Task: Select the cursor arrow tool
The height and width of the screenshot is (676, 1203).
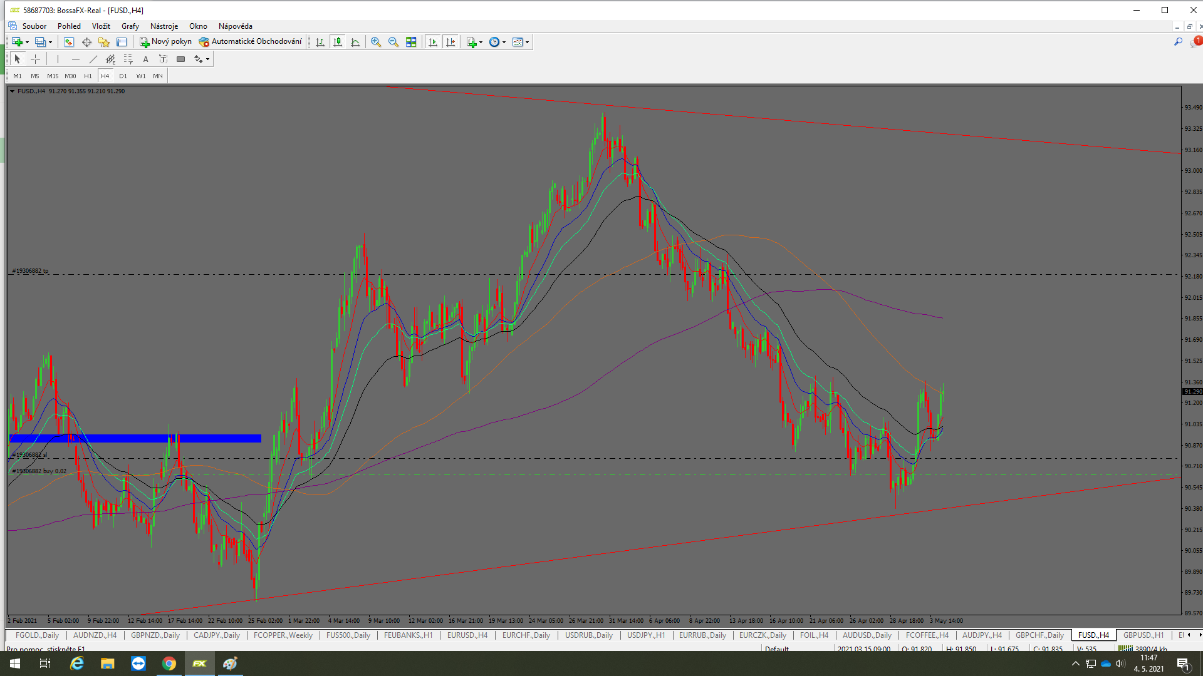Action: (18, 59)
